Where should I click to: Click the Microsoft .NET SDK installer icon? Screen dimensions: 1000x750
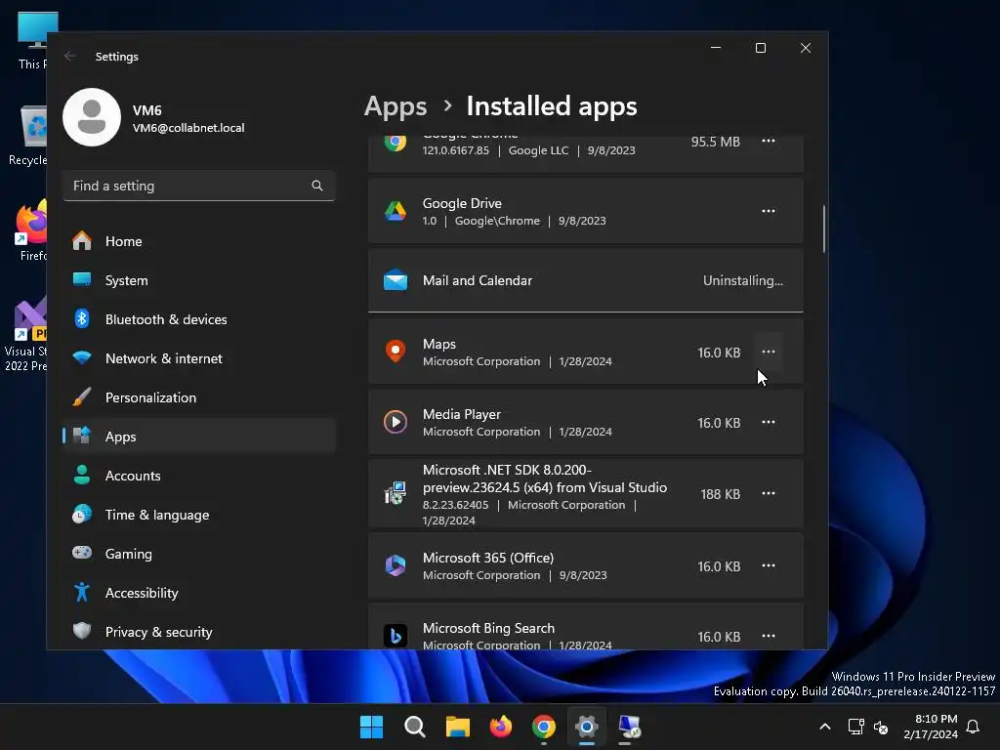tap(396, 493)
